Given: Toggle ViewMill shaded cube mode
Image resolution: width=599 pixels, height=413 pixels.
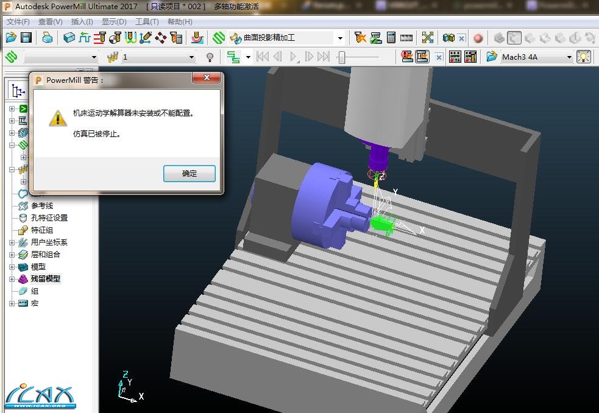Looking at the screenshot, I should tap(499, 37).
